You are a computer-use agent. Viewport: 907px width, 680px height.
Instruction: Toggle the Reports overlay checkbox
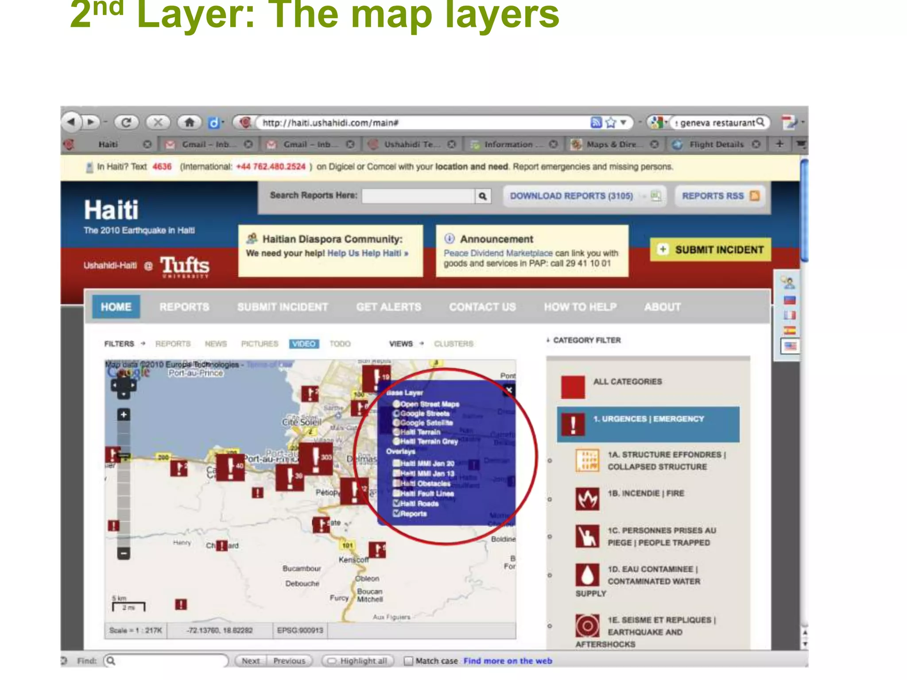(x=397, y=514)
